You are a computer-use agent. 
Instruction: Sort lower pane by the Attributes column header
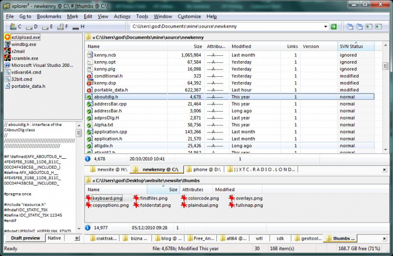(x=196, y=190)
